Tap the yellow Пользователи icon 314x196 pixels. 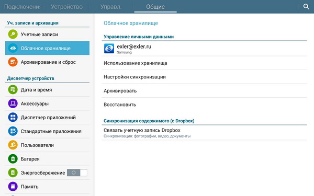coord(13,145)
